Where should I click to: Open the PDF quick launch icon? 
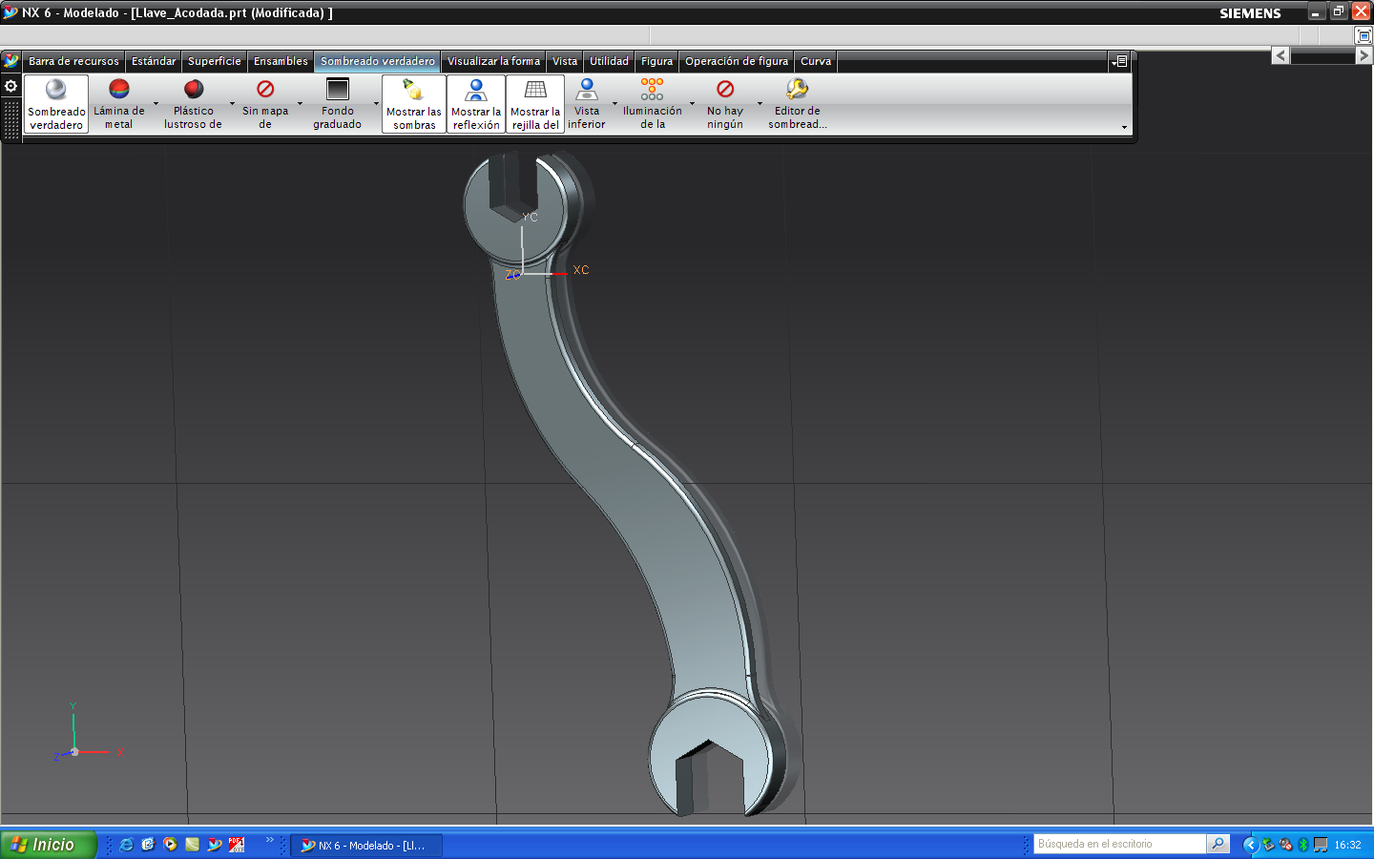click(x=237, y=845)
